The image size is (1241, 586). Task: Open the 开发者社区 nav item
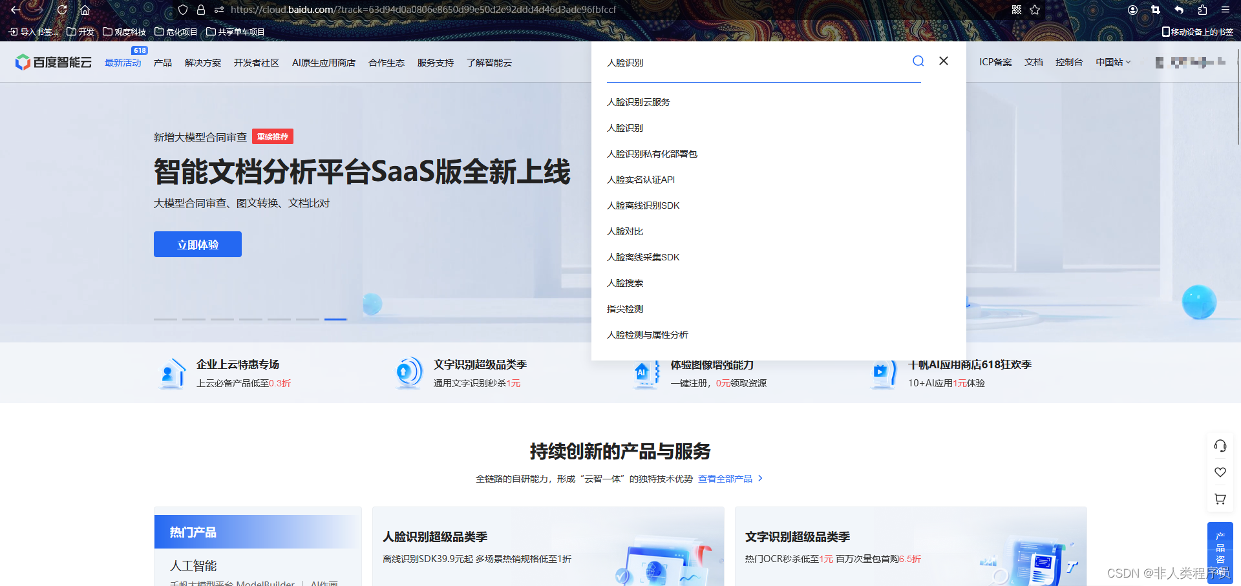click(257, 63)
